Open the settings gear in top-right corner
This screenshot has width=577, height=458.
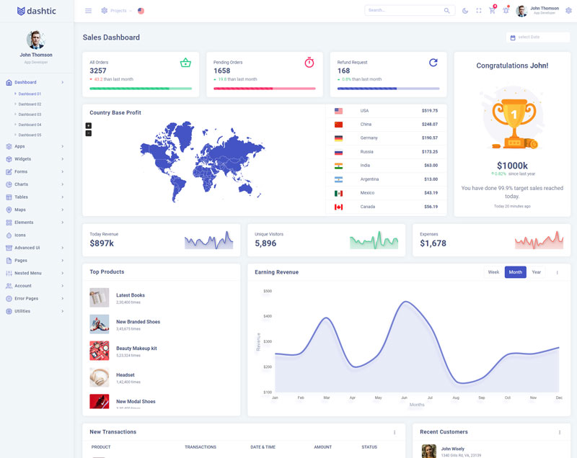pyautogui.click(x=568, y=11)
